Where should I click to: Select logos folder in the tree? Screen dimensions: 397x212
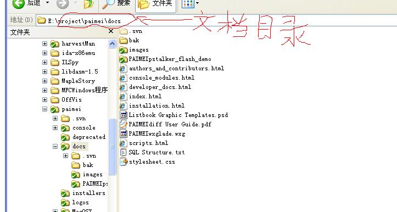pos(81,203)
